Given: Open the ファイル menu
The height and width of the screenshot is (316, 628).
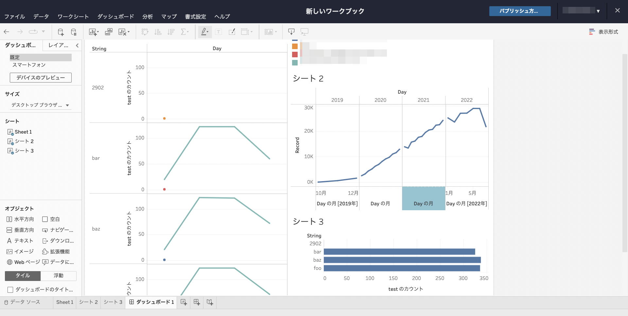Looking at the screenshot, I should pyautogui.click(x=14, y=17).
